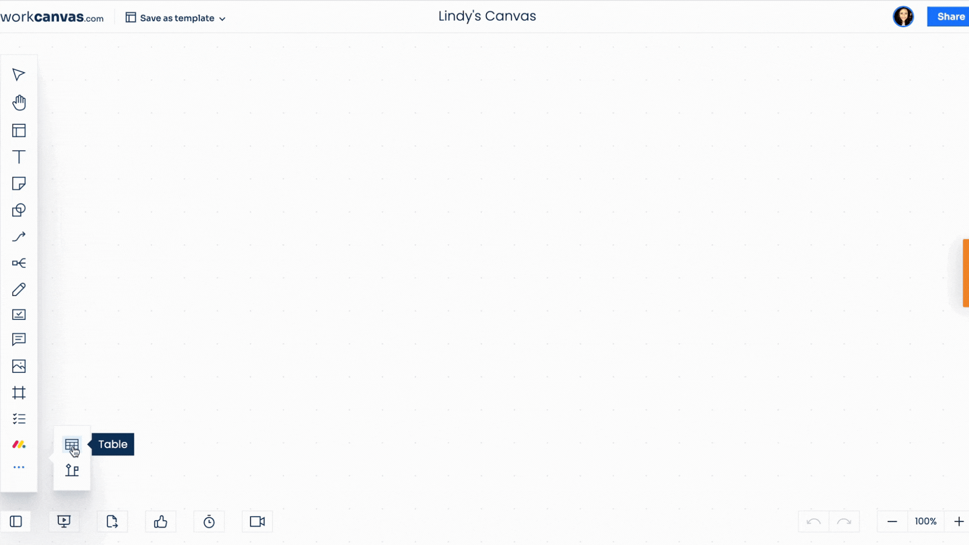Select the Text tool
The image size is (969, 545).
pyautogui.click(x=19, y=157)
